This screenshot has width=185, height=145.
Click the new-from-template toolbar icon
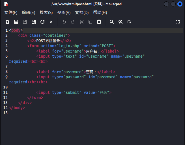[x=16, y=22]
